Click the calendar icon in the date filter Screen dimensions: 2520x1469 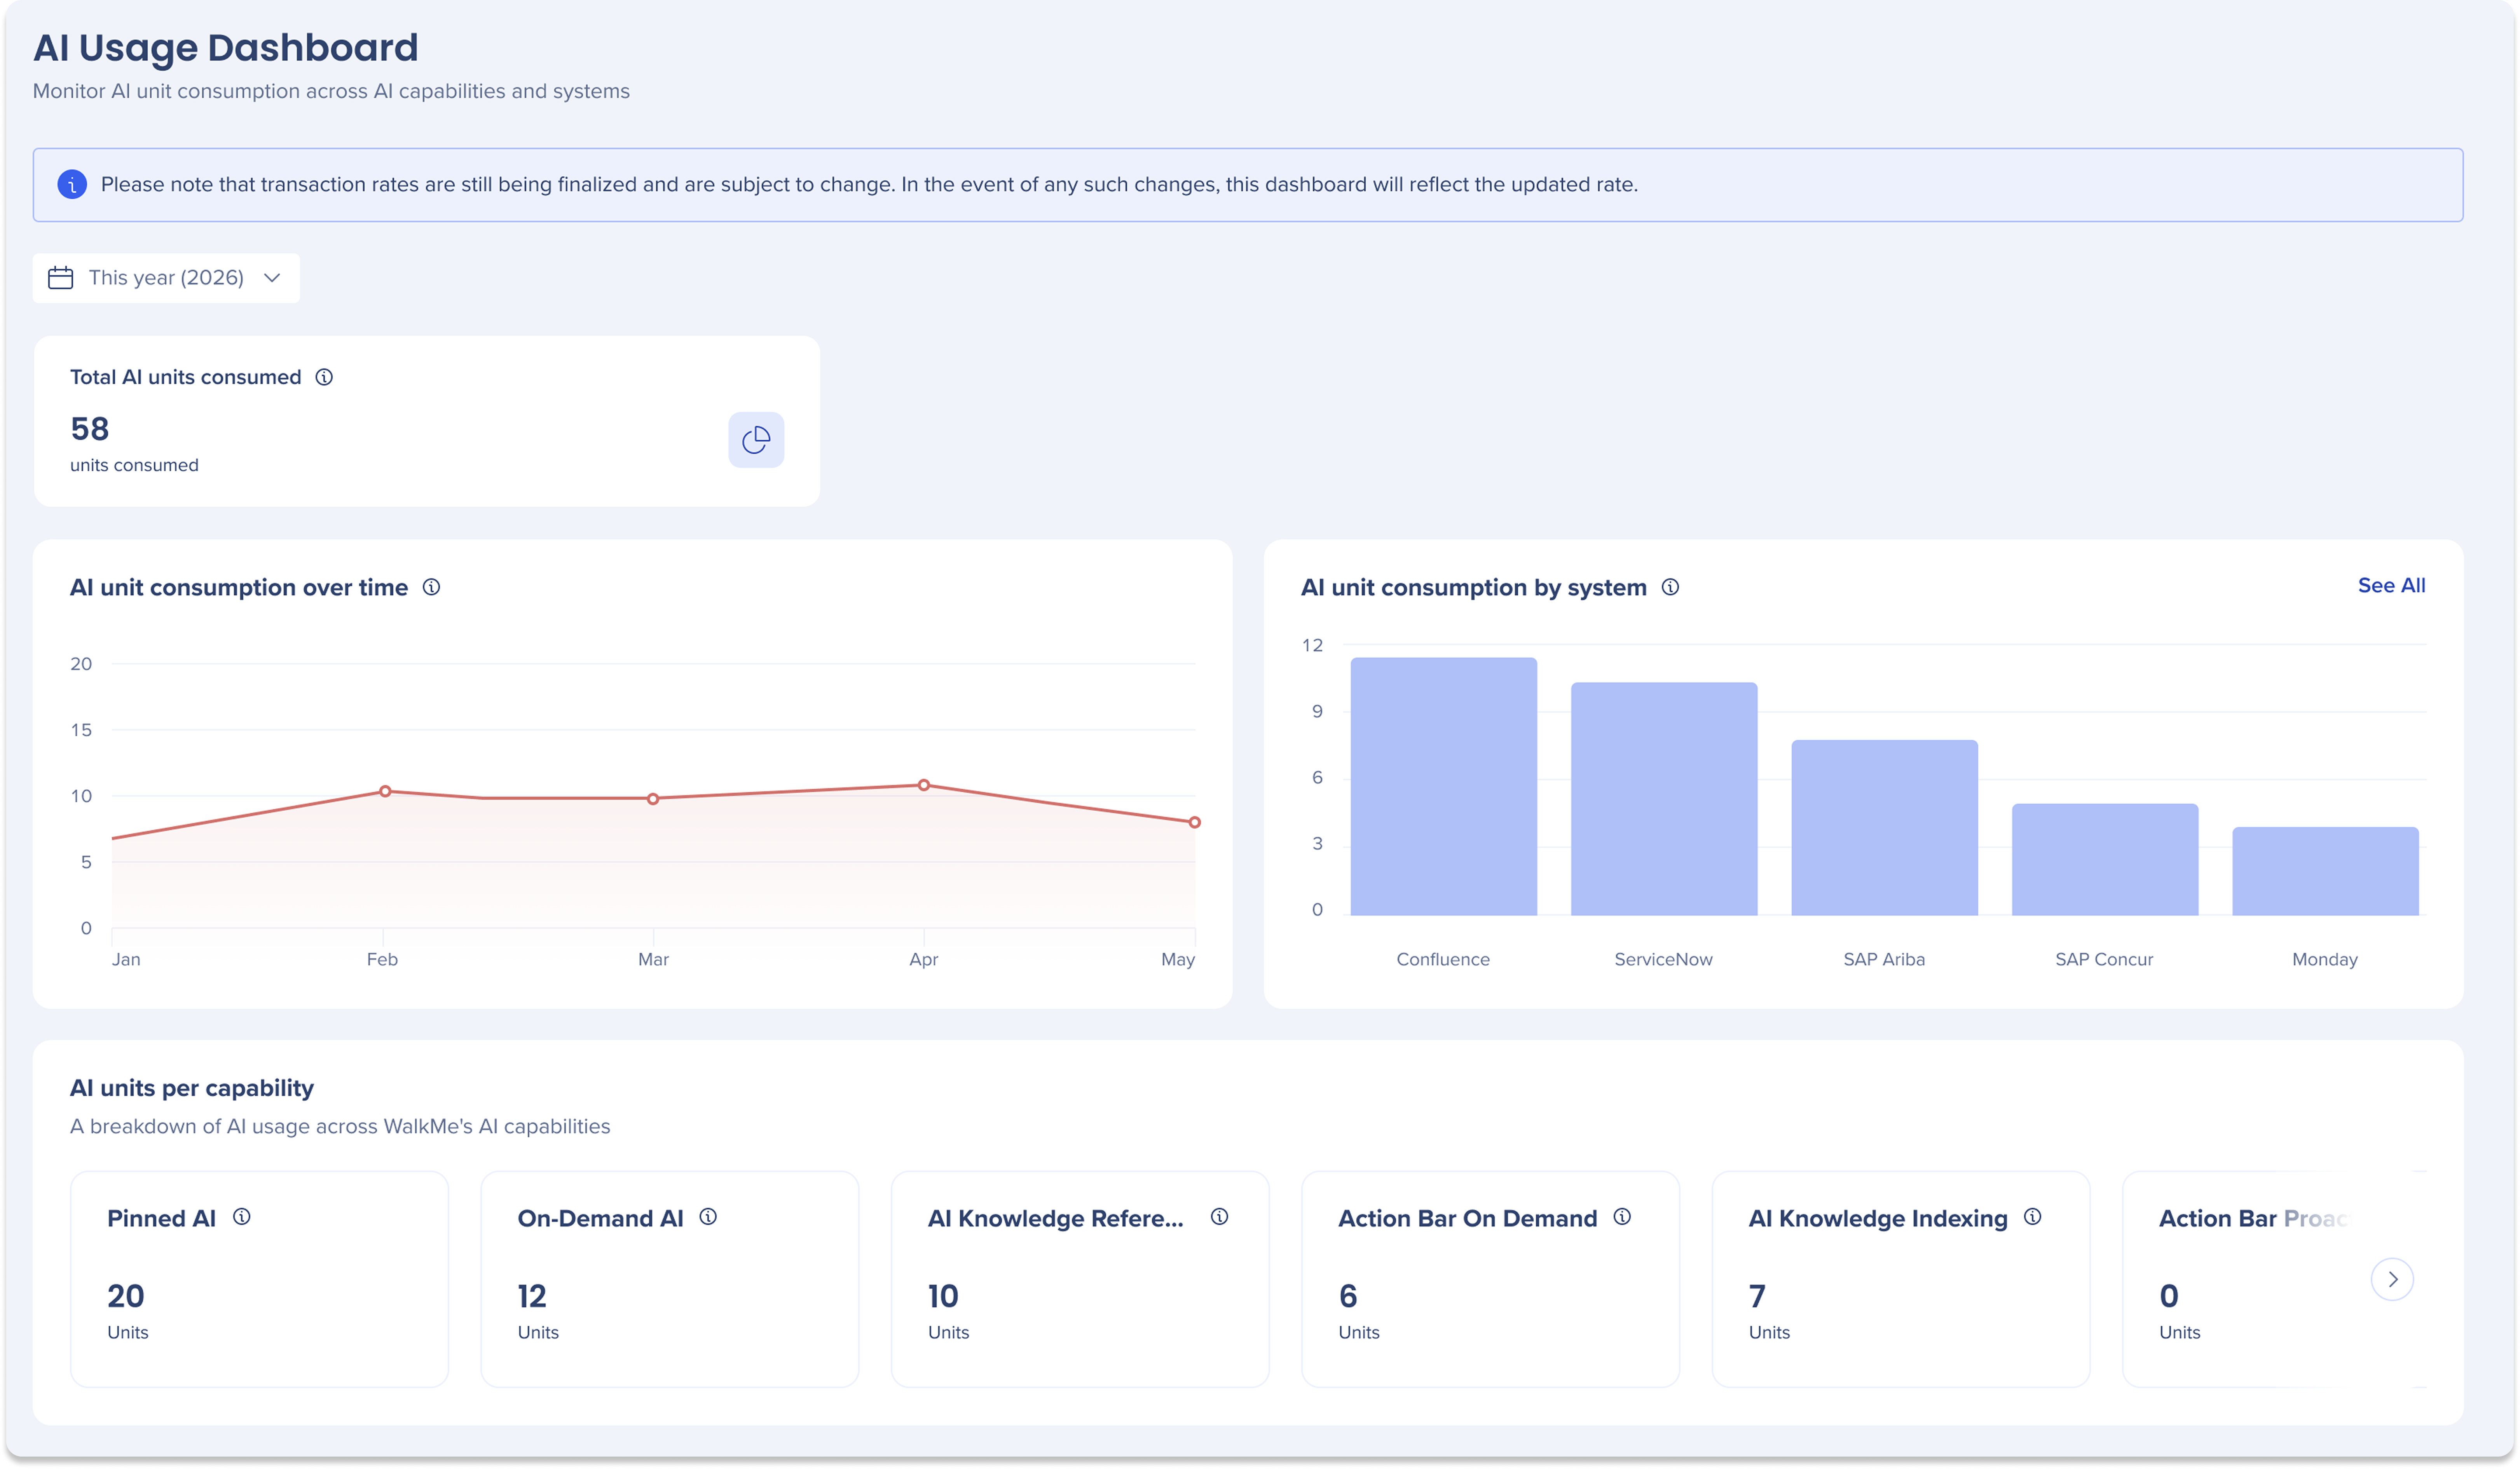point(61,278)
